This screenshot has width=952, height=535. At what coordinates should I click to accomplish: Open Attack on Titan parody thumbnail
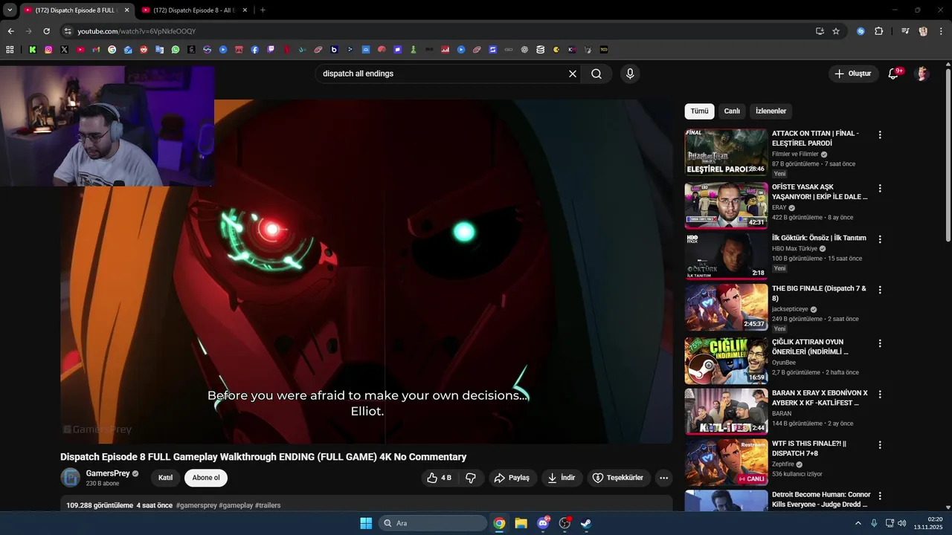tap(726, 152)
